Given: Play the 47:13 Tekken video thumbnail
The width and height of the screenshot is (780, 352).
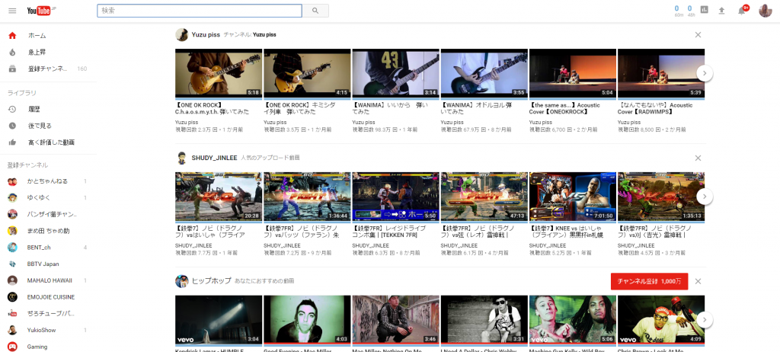Looking at the screenshot, I should (484, 196).
